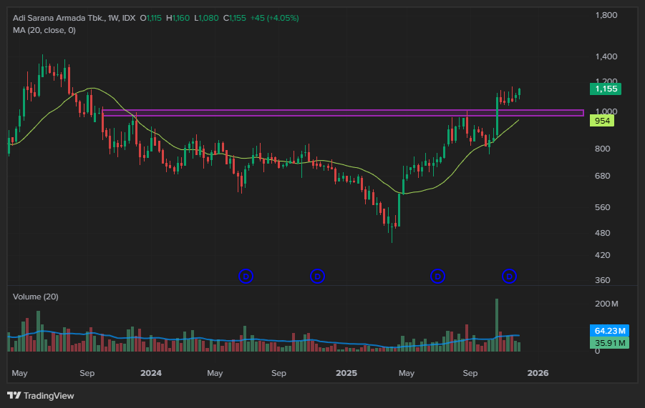This screenshot has height=408, width=645.
Task: Click the dividend marker near late 2024
Action: tap(317, 277)
